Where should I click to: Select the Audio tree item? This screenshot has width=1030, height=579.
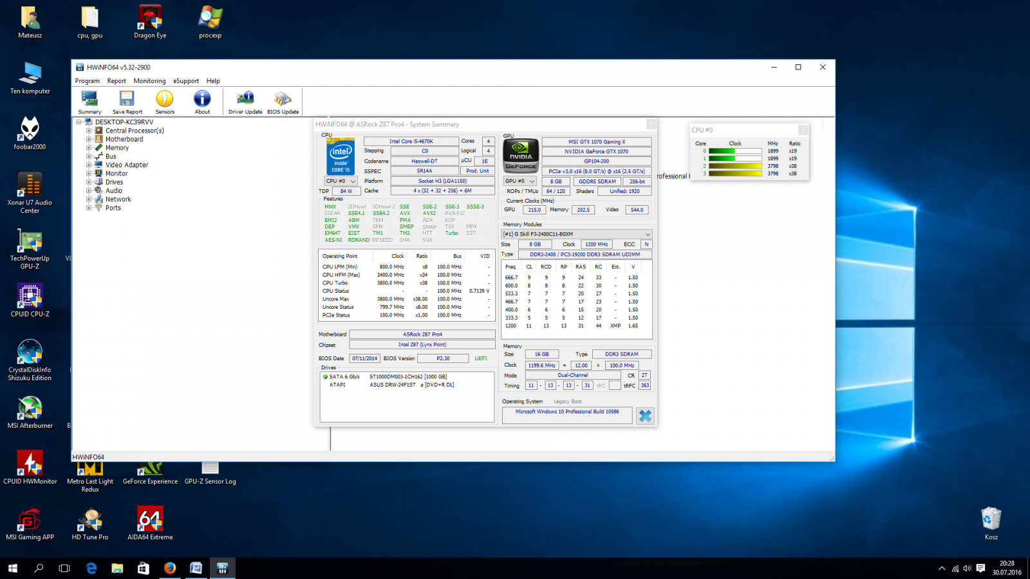[114, 190]
